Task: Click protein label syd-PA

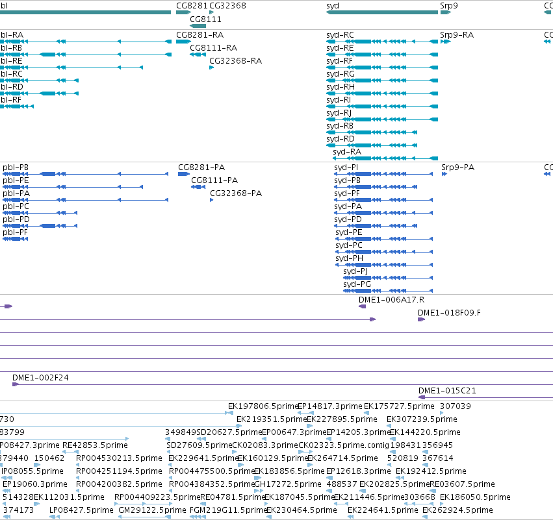Action: point(348,206)
